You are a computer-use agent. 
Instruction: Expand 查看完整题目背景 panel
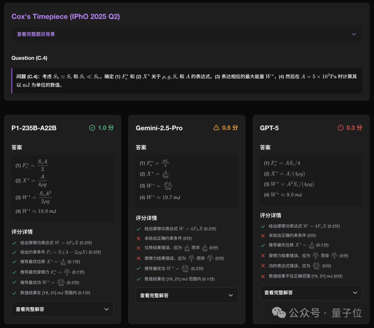pyautogui.click(x=187, y=34)
